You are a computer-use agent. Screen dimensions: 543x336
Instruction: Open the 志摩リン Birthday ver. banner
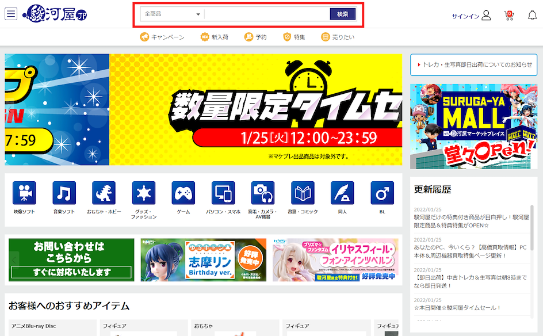[x=204, y=260]
